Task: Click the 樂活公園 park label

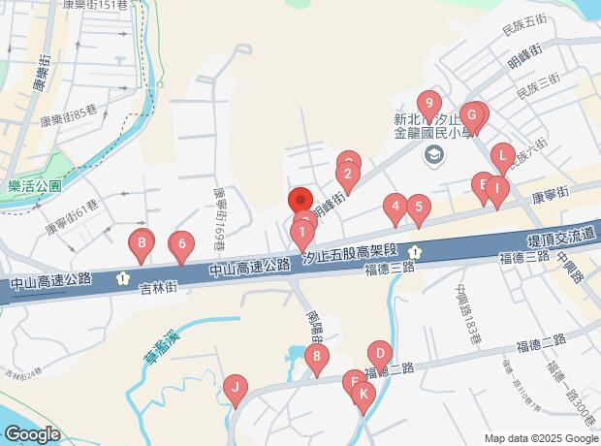Action: [35, 187]
